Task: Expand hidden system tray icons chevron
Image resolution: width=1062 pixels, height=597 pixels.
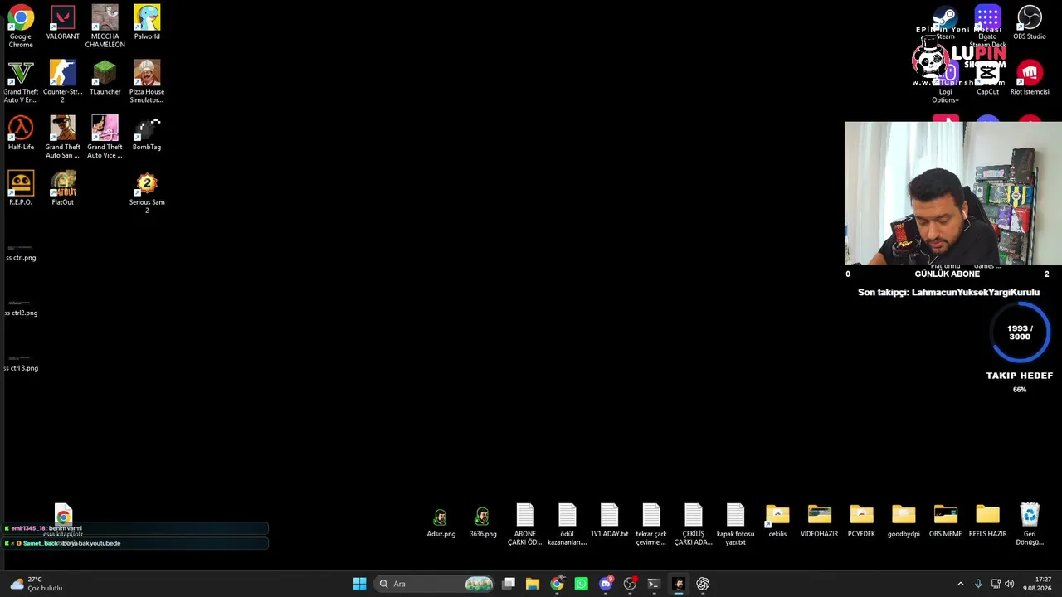Action: pos(961,584)
